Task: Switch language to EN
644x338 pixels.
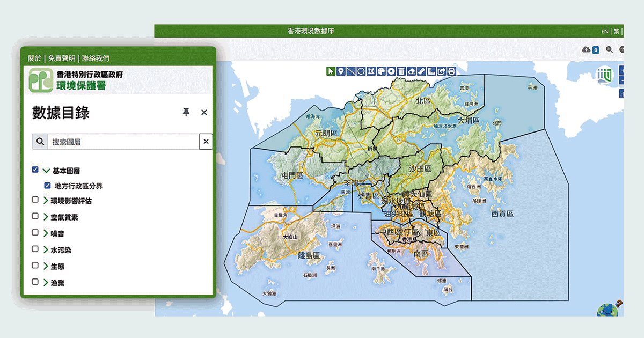Action: [x=605, y=32]
